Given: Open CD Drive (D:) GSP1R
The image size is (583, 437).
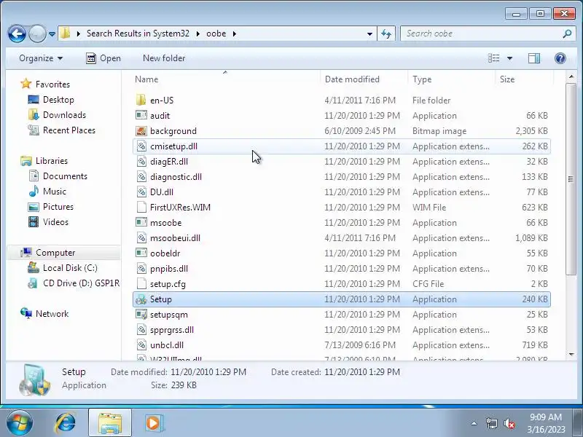Looking at the screenshot, I should 81,283.
